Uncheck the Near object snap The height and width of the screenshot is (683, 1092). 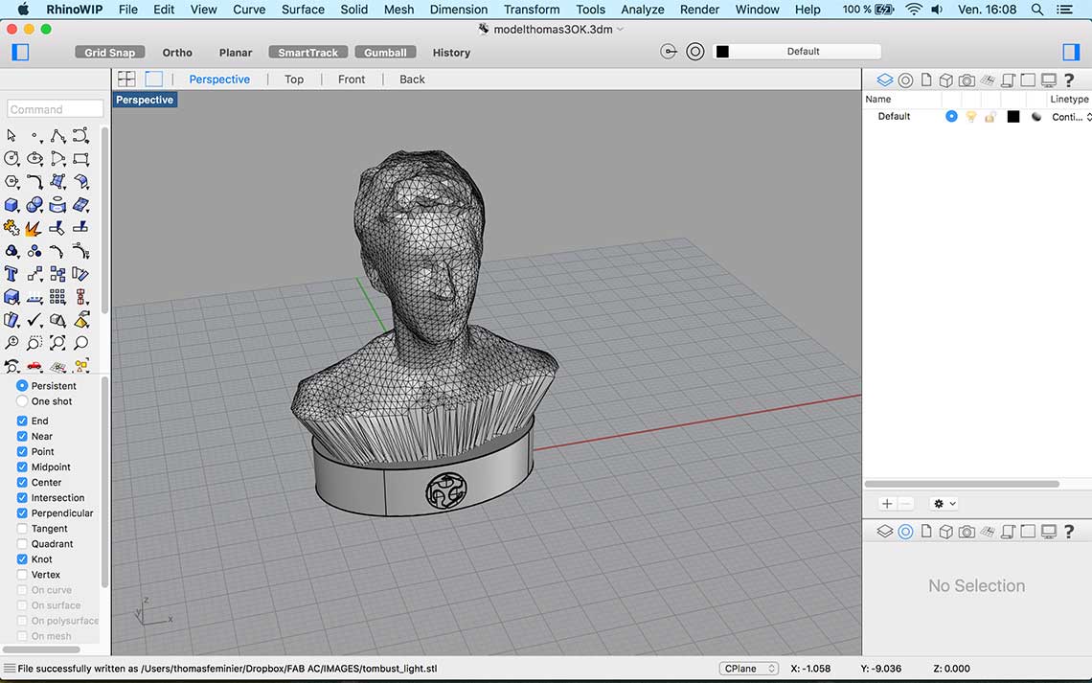[x=22, y=436]
